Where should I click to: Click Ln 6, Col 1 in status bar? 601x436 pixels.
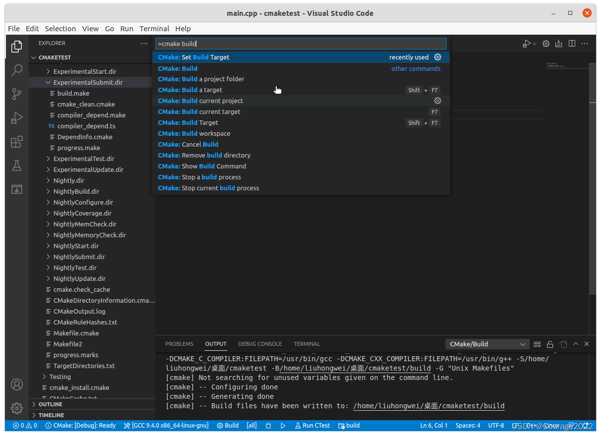[434, 426]
